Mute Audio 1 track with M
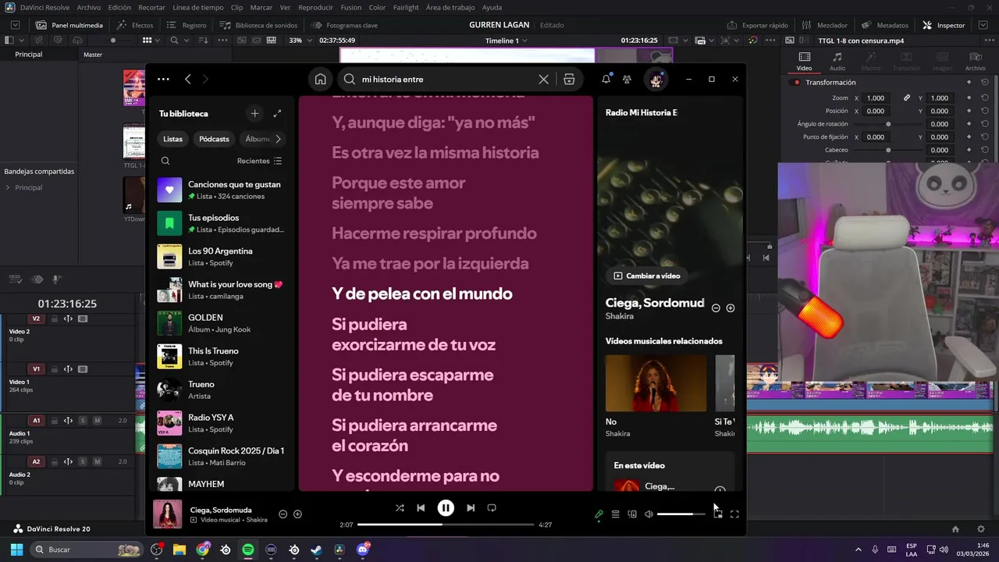999x562 pixels. 98,421
